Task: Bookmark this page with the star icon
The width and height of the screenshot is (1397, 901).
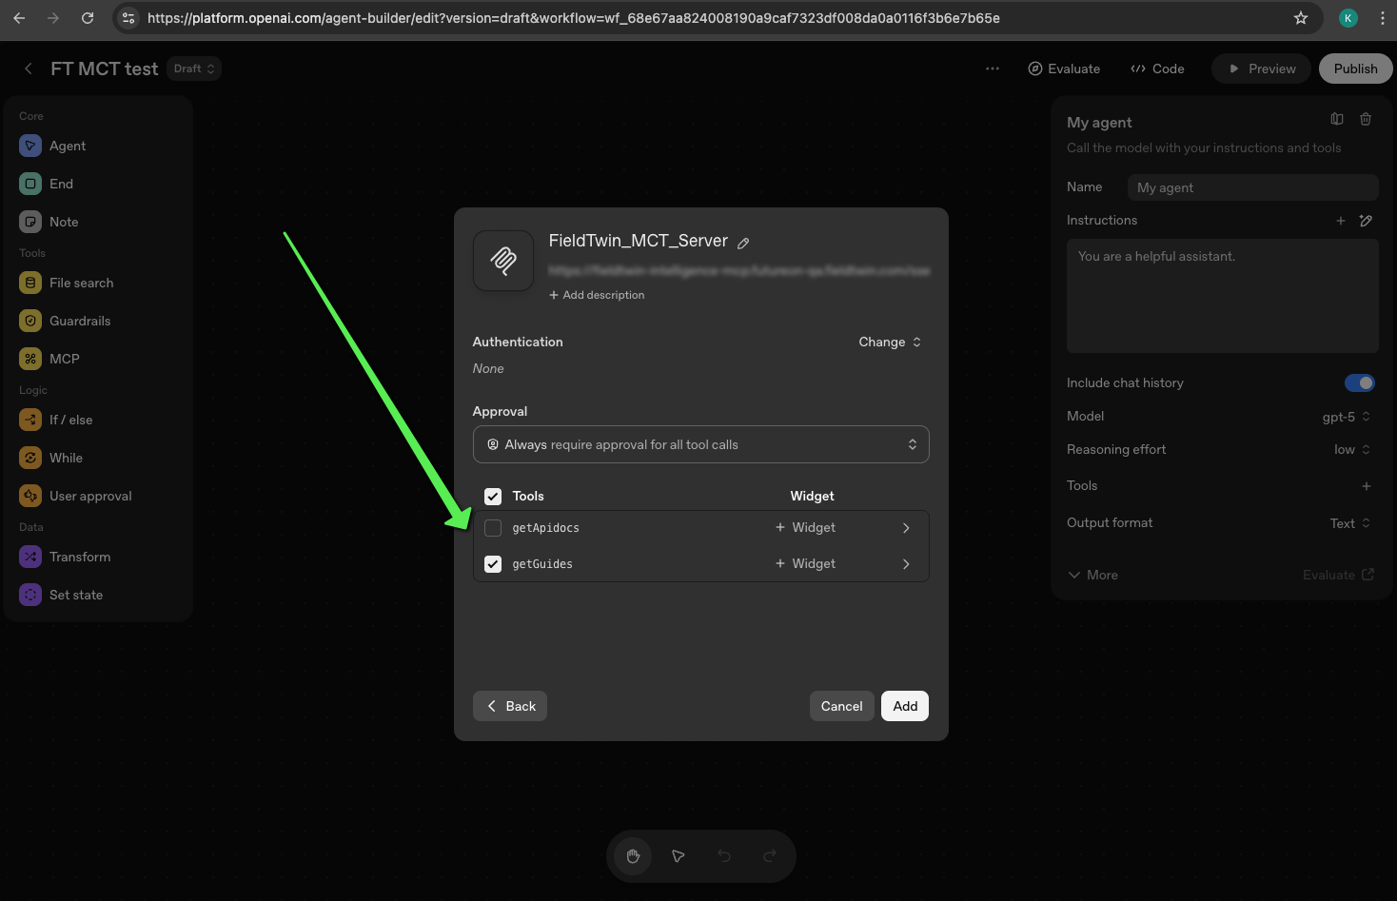Action: (x=1301, y=18)
